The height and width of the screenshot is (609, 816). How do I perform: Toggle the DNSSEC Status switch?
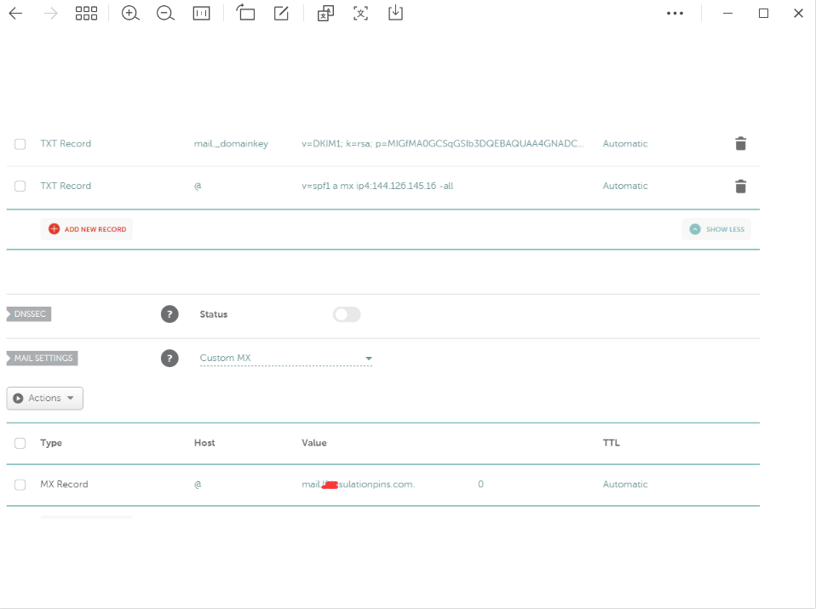pyautogui.click(x=347, y=314)
